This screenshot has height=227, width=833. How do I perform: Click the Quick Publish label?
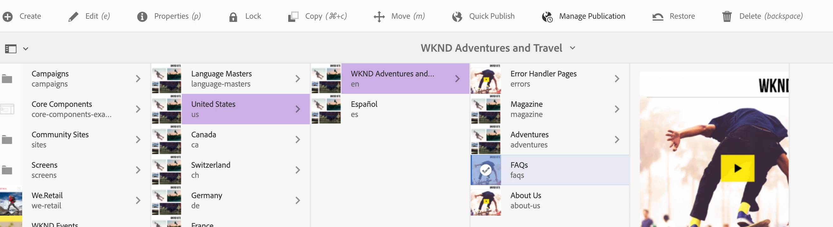[492, 16]
